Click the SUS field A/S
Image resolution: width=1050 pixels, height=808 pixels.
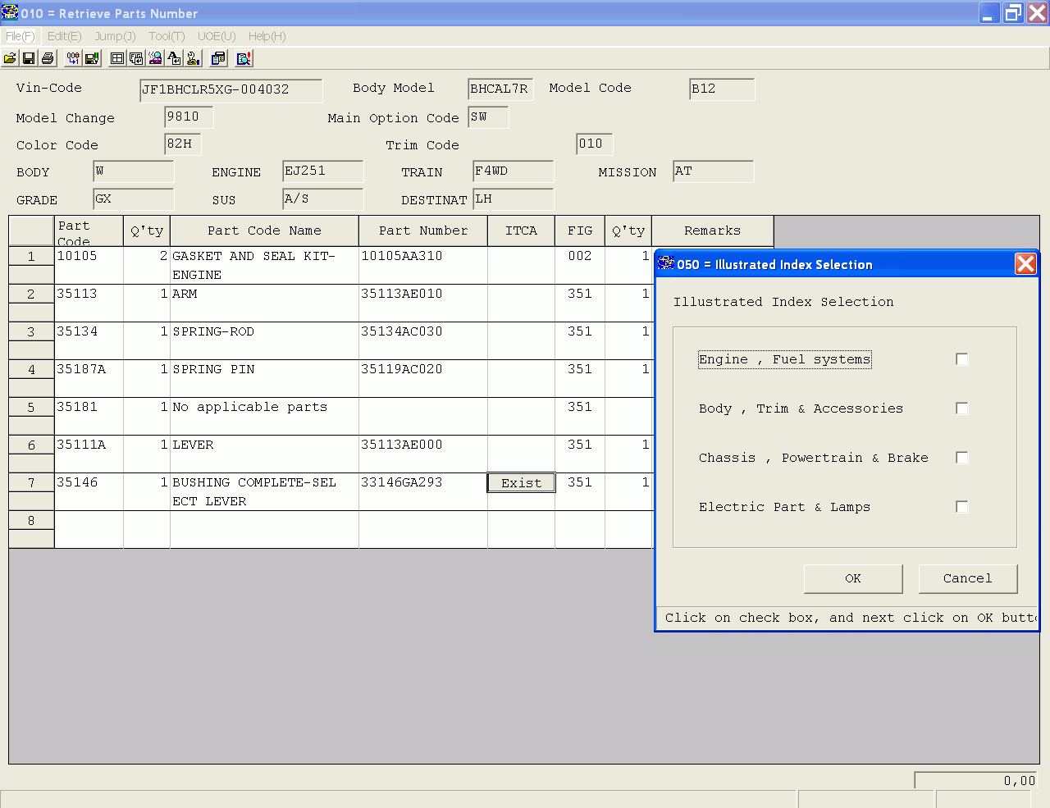click(x=322, y=199)
